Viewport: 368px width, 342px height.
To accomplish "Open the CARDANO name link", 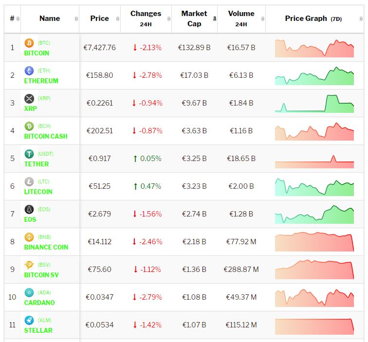I will click(39, 303).
